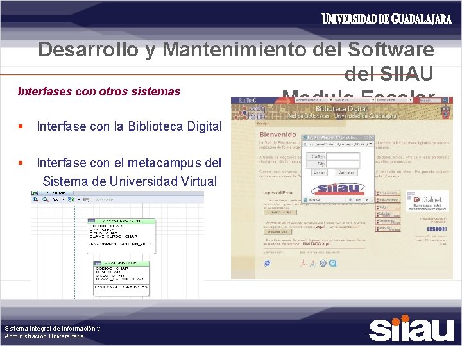Click the Principal tab on Biblioteca page
Screen dimensions: 462x346
263,124
